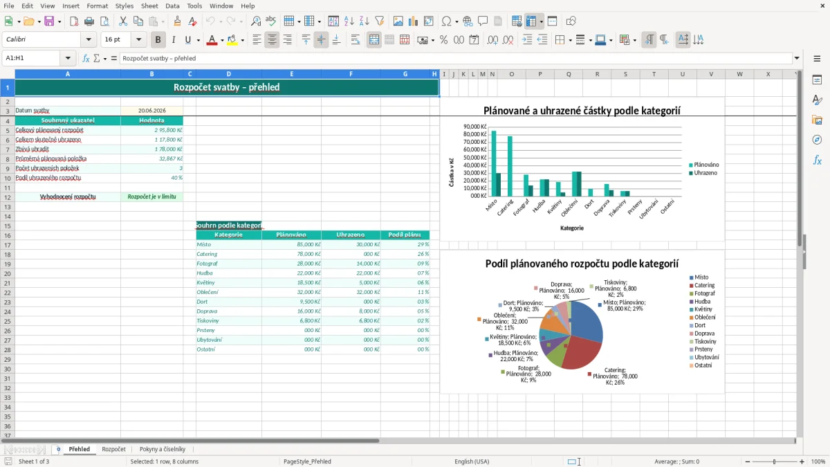The height and width of the screenshot is (467, 830).
Task: Toggle Align Left
Action: click(x=257, y=40)
